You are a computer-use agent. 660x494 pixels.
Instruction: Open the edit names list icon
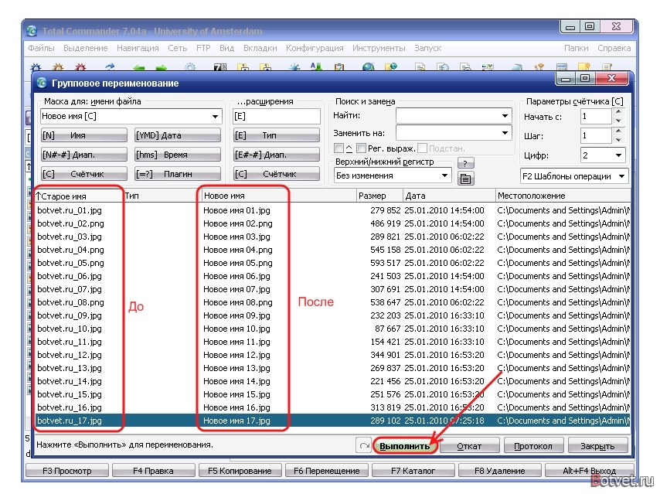click(465, 179)
